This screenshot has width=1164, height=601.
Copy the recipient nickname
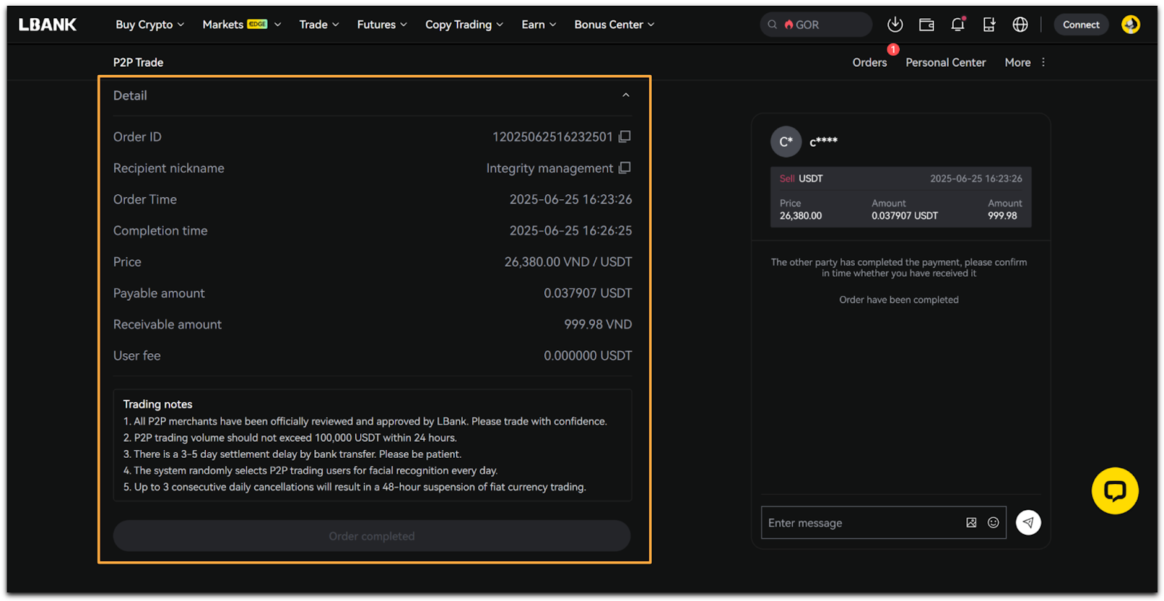click(x=624, y=168)
